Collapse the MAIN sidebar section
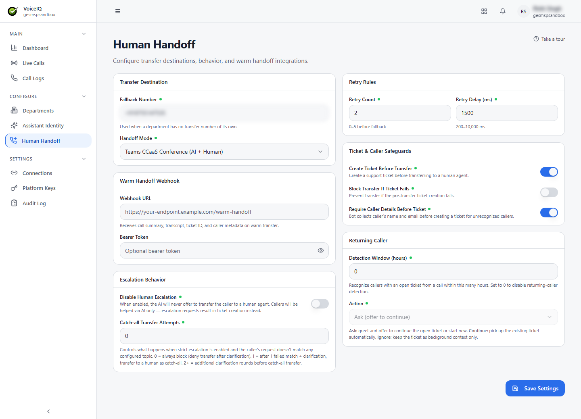This screenshot has width=581, height=419. point(84,34)
